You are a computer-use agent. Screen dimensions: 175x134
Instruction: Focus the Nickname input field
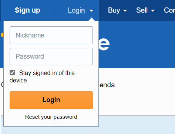coord(51,35)
